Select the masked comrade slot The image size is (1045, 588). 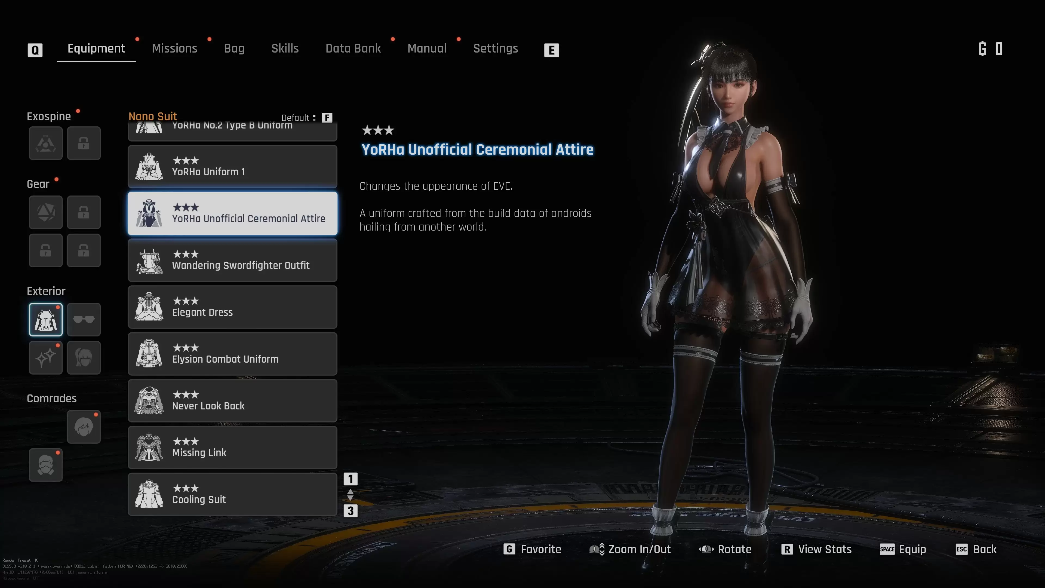pyautogui.click(x=46, y=465)
